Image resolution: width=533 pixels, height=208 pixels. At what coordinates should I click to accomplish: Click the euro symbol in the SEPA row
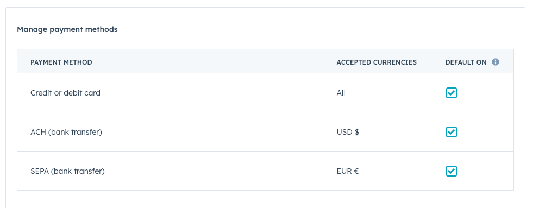pyautogui.click(x=356, y=171)
